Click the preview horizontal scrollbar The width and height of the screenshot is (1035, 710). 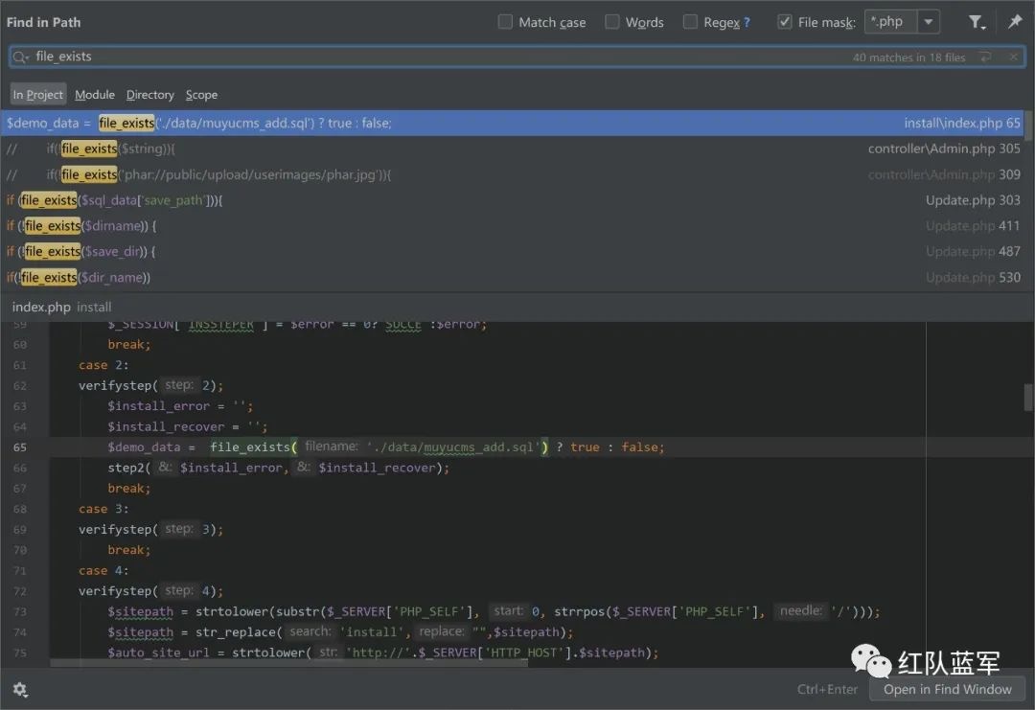288,662
